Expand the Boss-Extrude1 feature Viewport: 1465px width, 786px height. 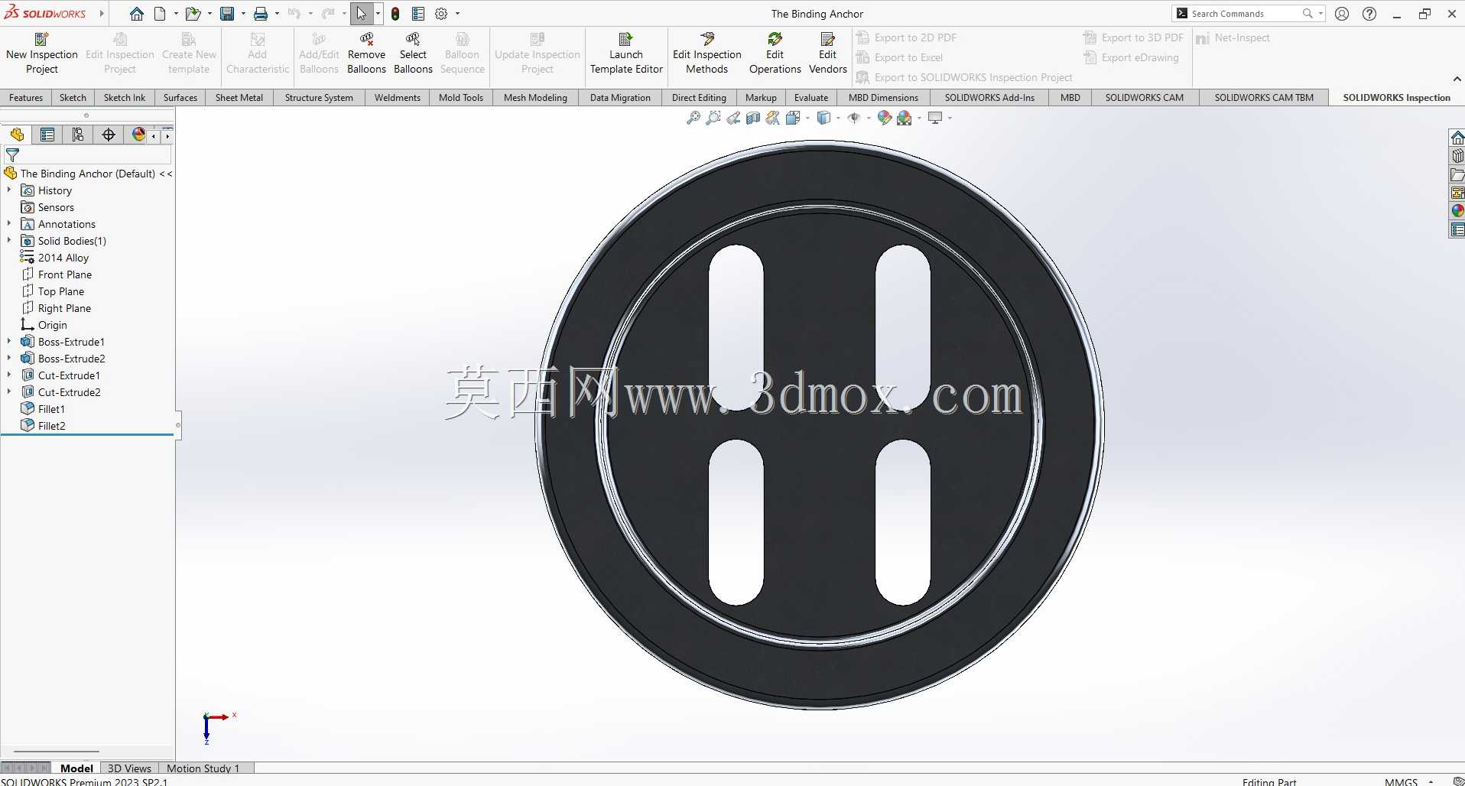point(9,341)
